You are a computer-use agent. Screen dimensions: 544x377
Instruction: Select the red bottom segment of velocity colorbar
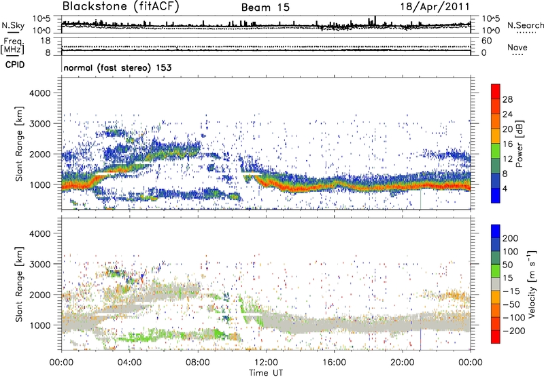click(x=496, y=337)
